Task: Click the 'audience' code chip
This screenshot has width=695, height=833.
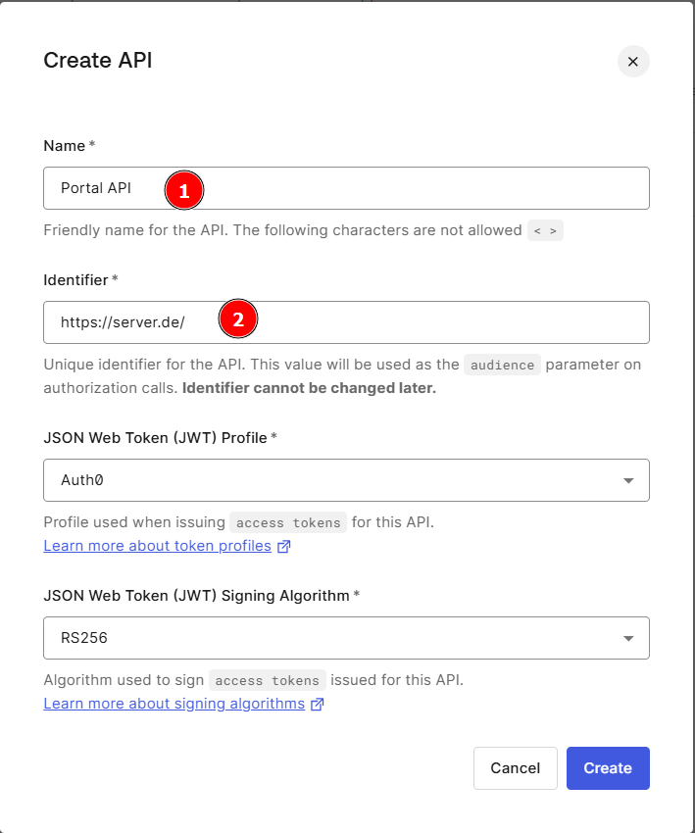Action: click(x=502, y=365)
